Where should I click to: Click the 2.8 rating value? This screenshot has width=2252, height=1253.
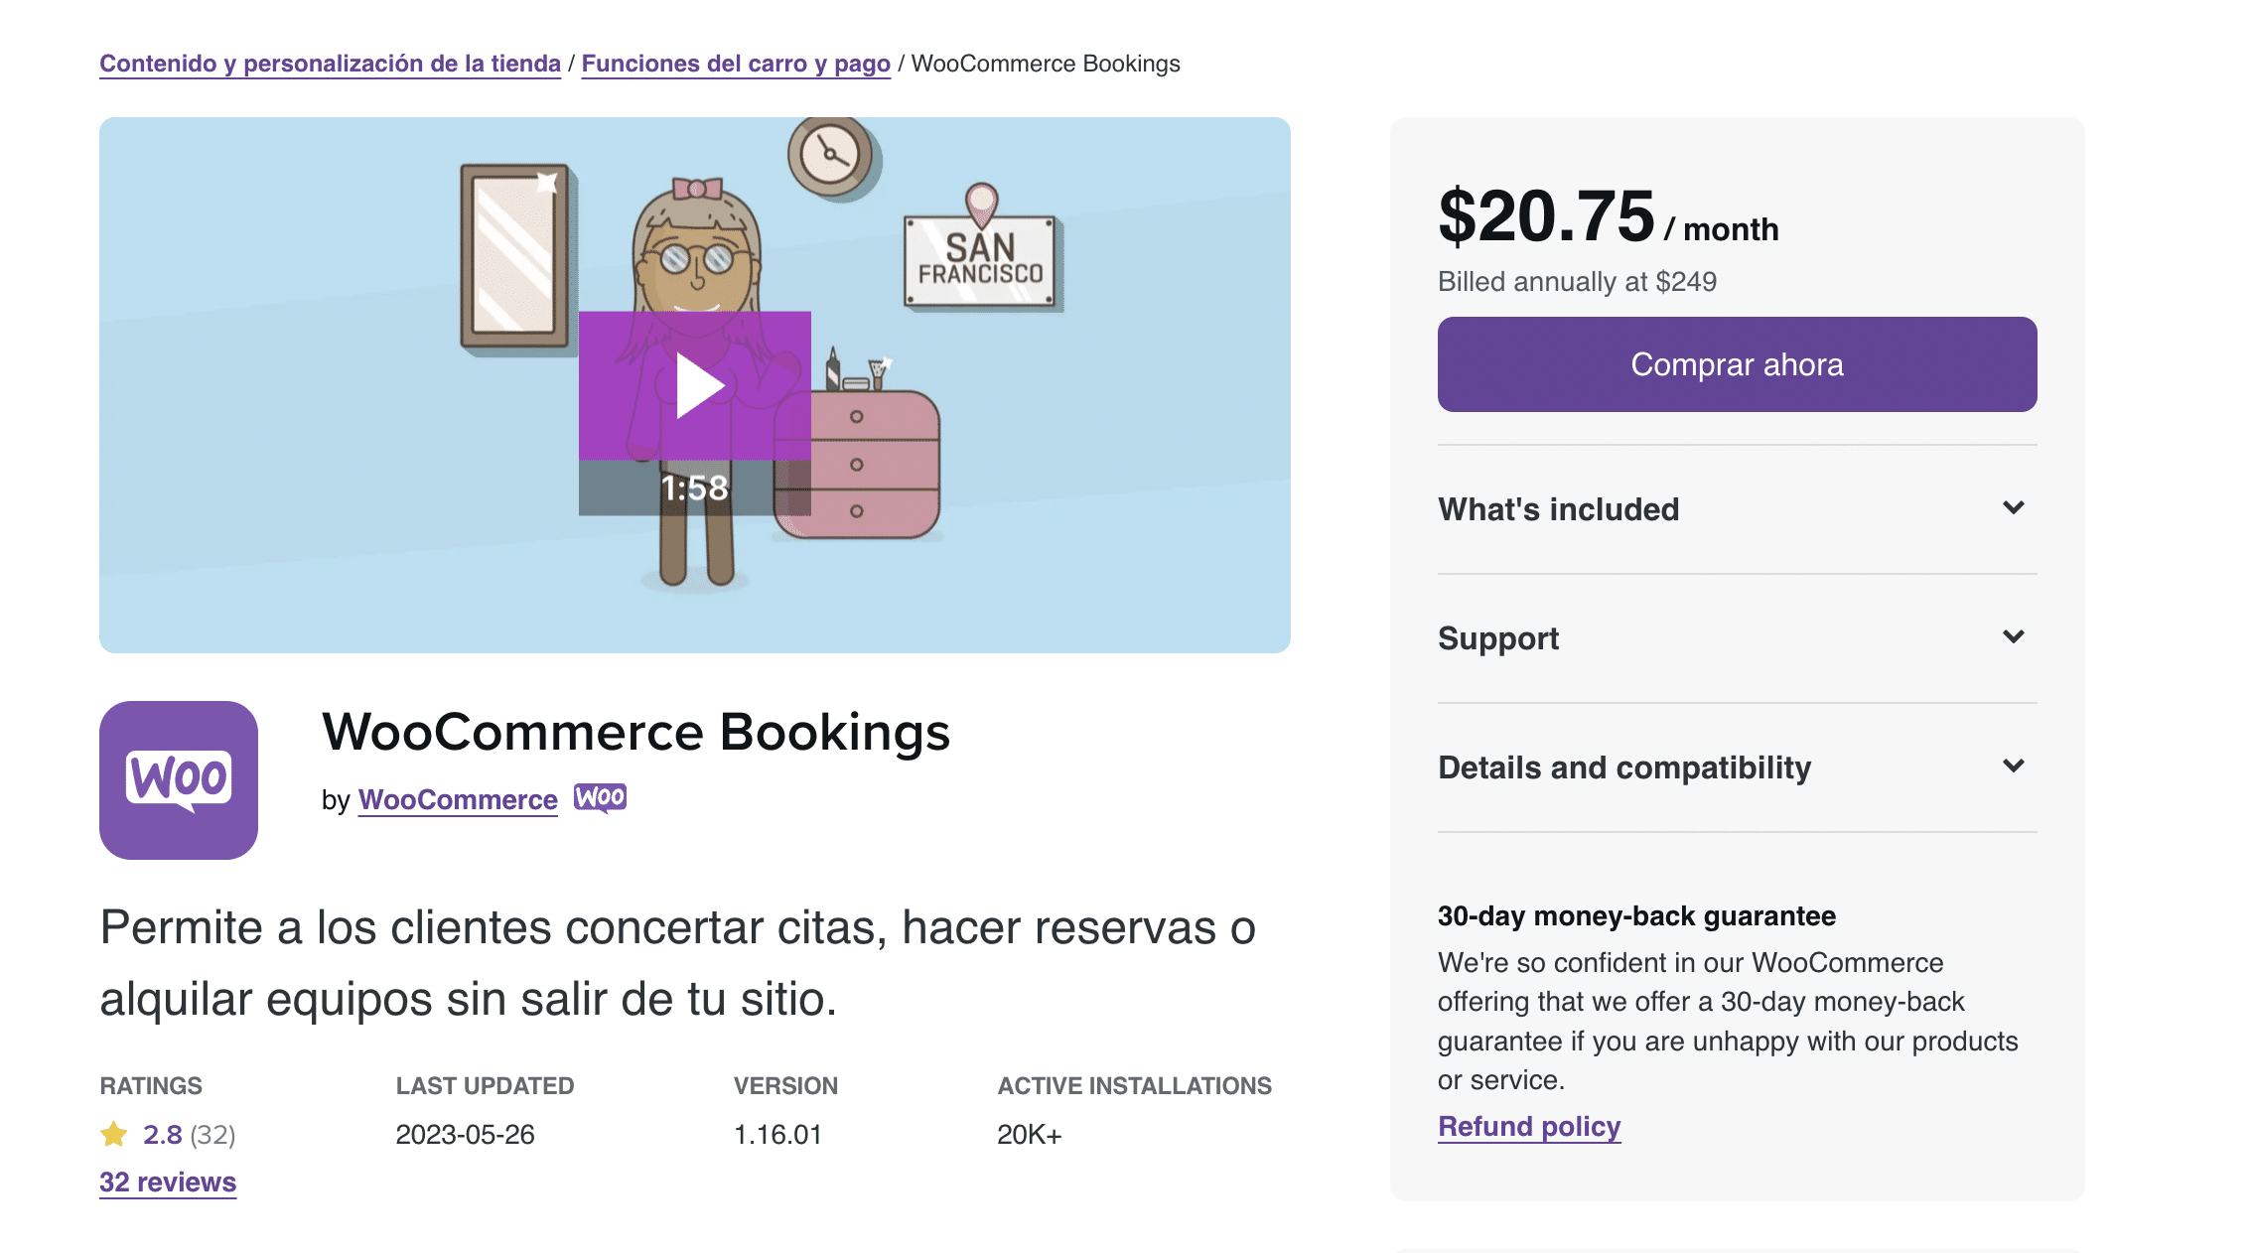point(163,1135)
